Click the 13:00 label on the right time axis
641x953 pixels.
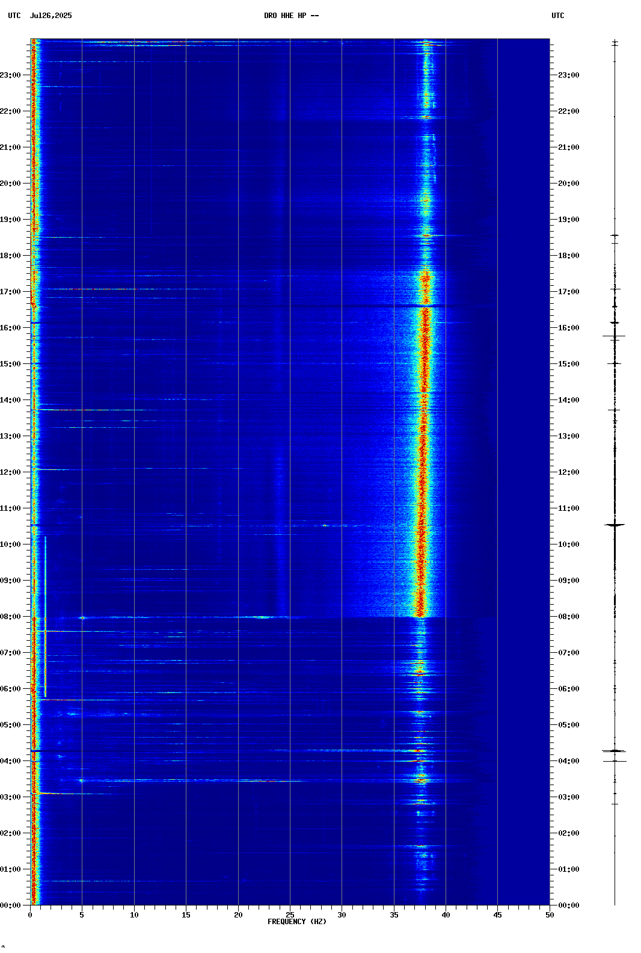(569, 436)
